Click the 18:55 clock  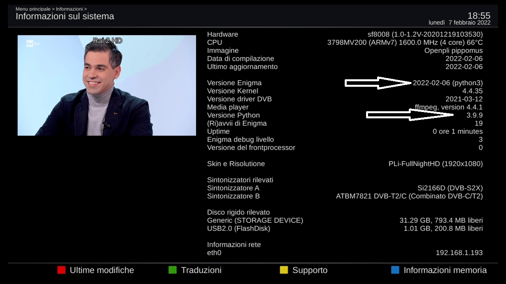pos(479,16)
